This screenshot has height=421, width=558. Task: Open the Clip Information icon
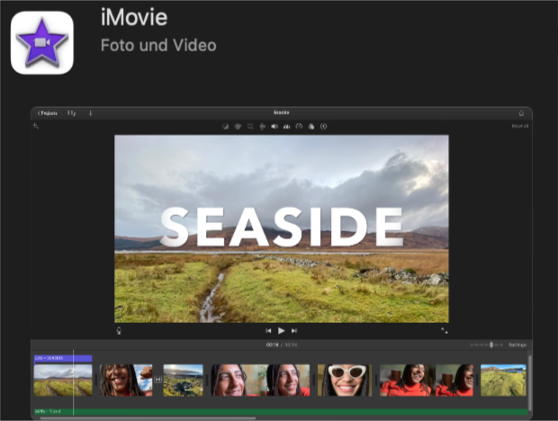(323, 126)
